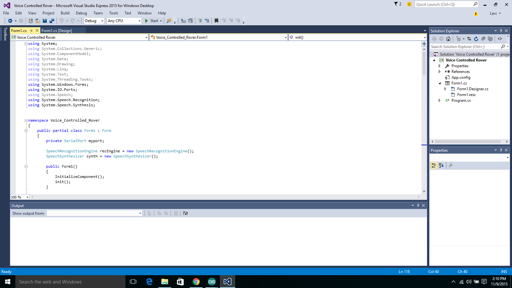Toggle a bookmark using the bookmark toolbar icon

click(x=216, y=21)
